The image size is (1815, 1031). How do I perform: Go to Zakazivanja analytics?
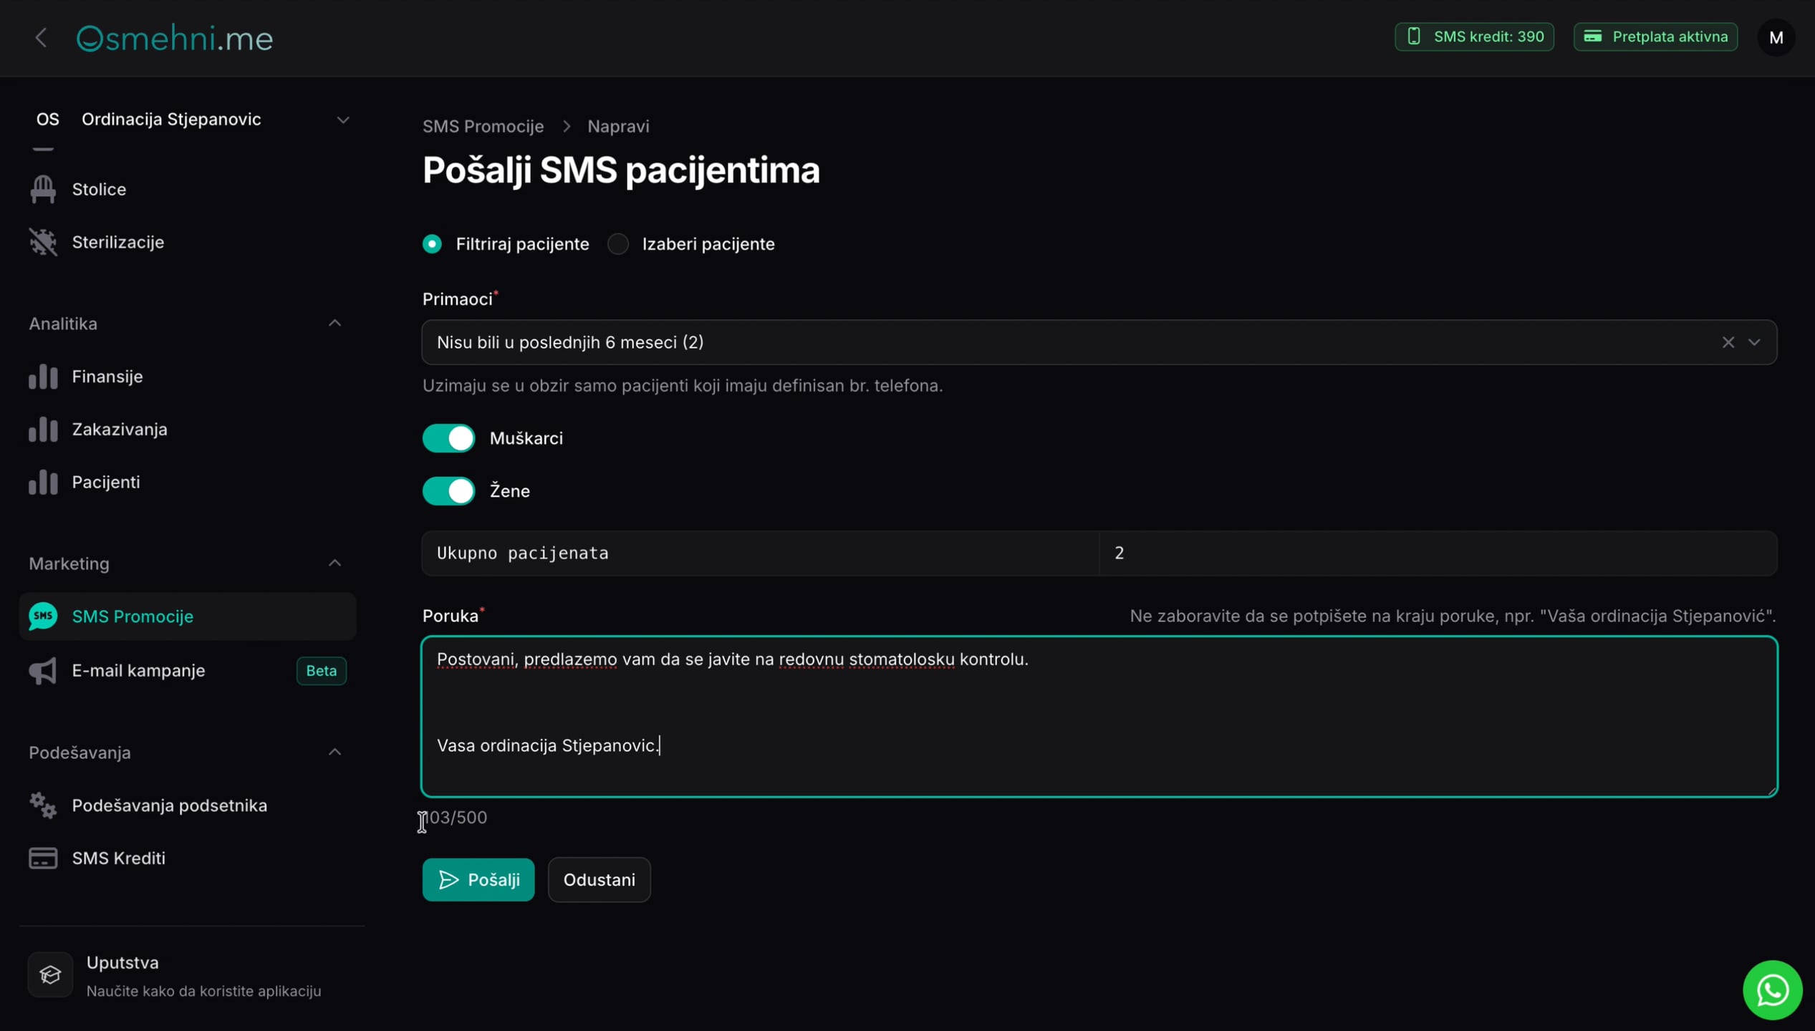[188, 429]
